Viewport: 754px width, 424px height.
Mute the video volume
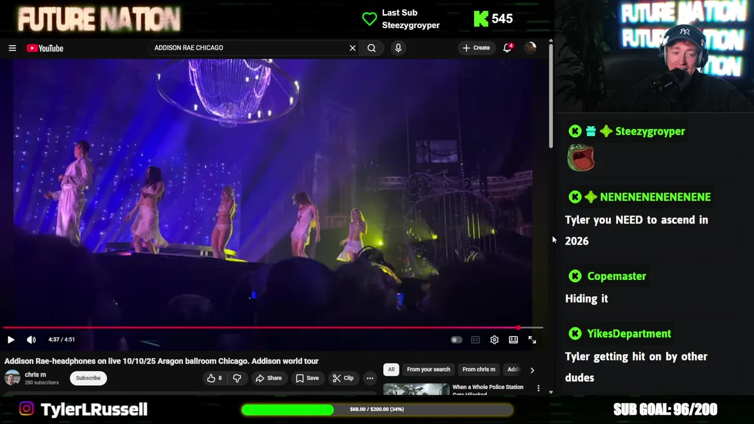click(31, 340)
